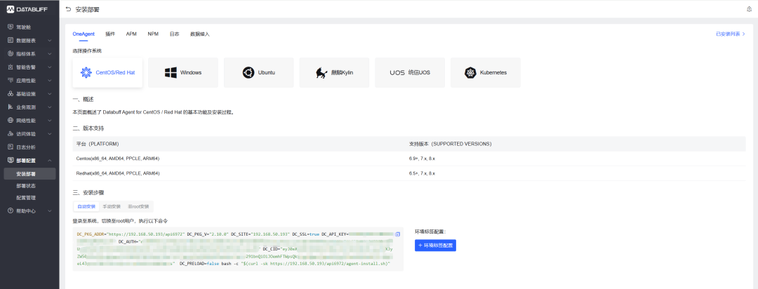Image resolution: width=758 pixels, height=289 pixels.
Task: Click the Windows logo icon
Action: tap(171, 72)
